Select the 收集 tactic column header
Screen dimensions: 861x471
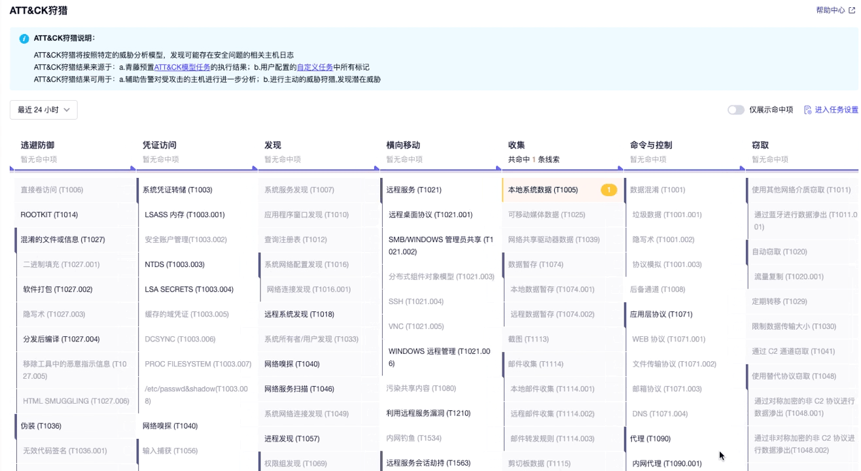tap(517, 145)
